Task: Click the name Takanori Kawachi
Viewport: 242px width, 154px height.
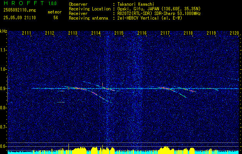Action: pos(136,4)
